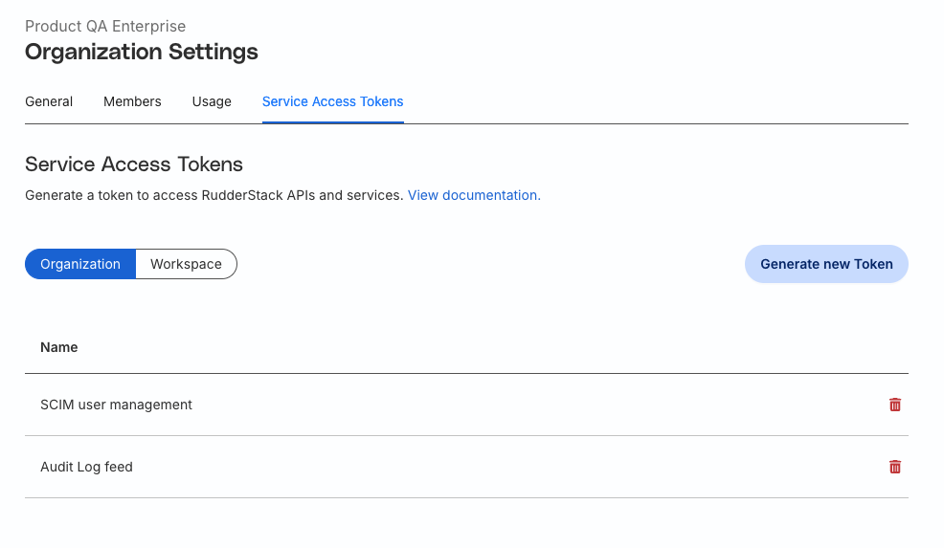Click the Service Access Tokens section heading

[134, 164]
